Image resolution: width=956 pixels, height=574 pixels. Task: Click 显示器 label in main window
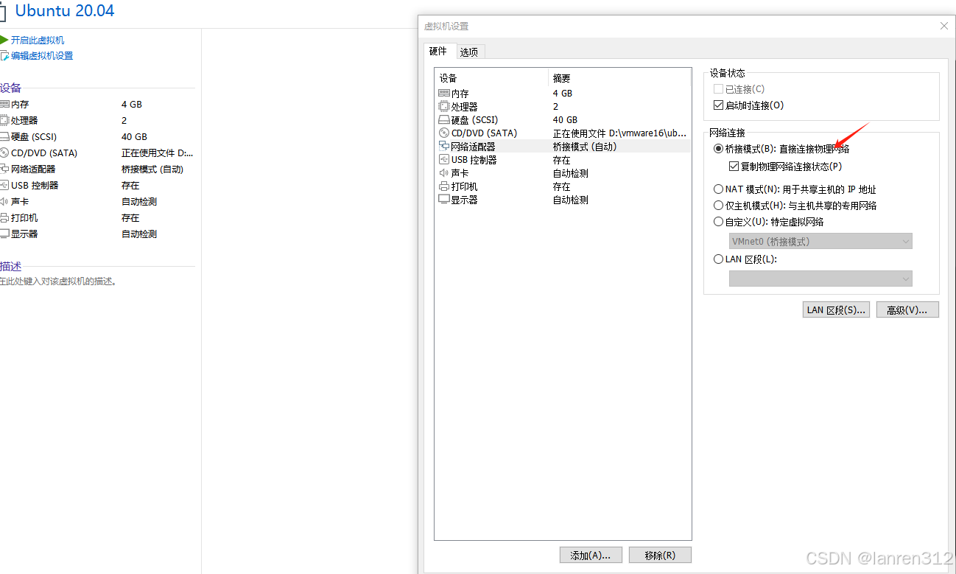pyautogui.click(x=24, y=234)
